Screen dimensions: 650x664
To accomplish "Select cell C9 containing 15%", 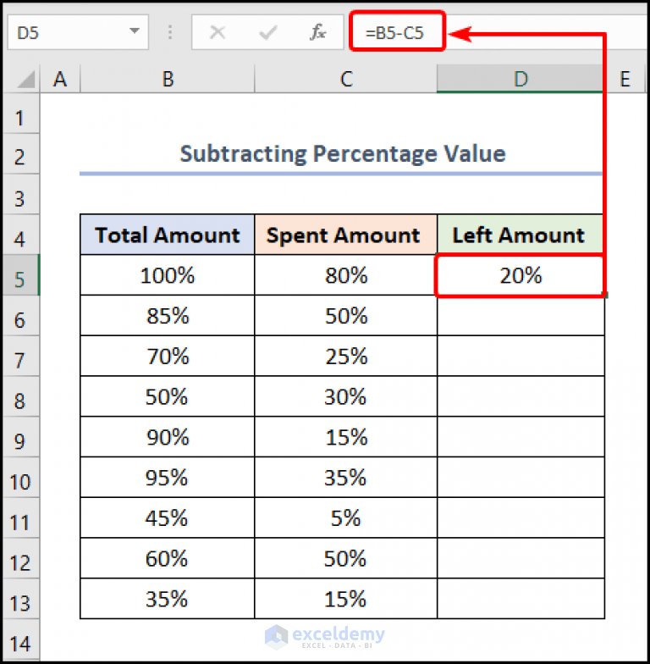I will pos(345,437).
